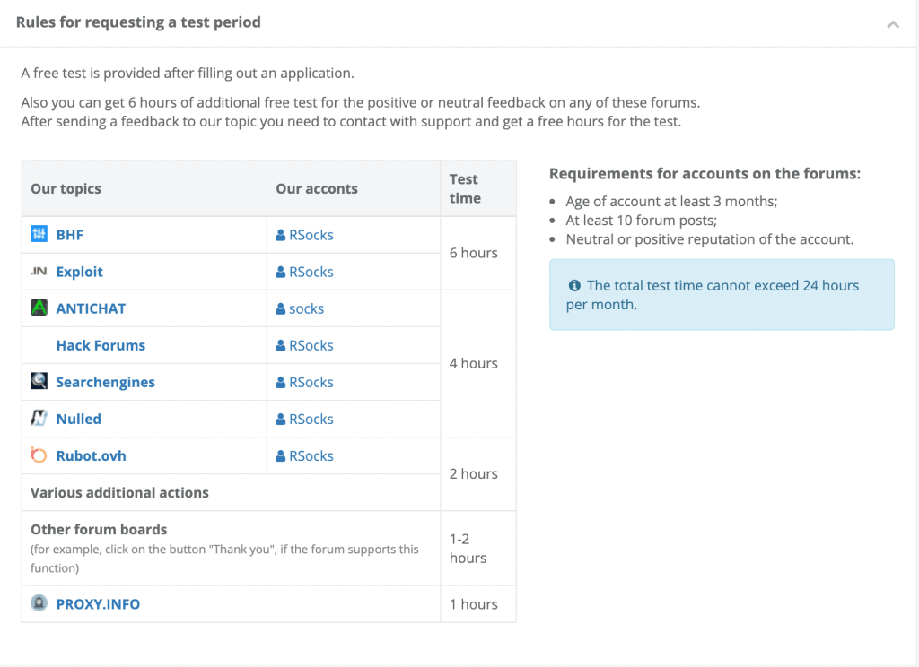Click the user icon in the Nulled row

tap(281, 420)
